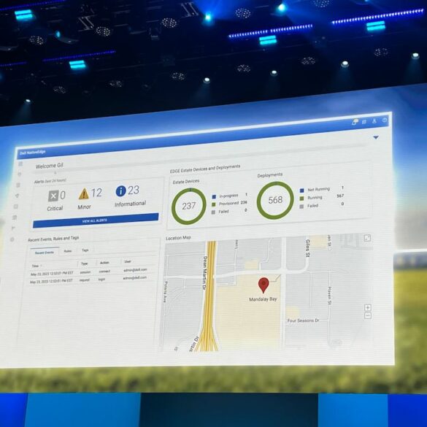Image resolution: width=427 pixels, height=427 pixels.
Task: Click the Provisioned devices count 236
Action: click(x=244, y=202)
